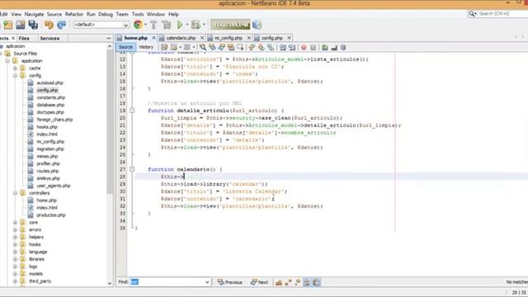The image size is (528, 297).
Task: Click the globe icon beside memory bar
Action: (257, 25)
